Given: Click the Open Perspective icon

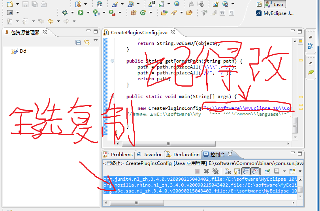Looking at the screenshot, I should (259, 4).
